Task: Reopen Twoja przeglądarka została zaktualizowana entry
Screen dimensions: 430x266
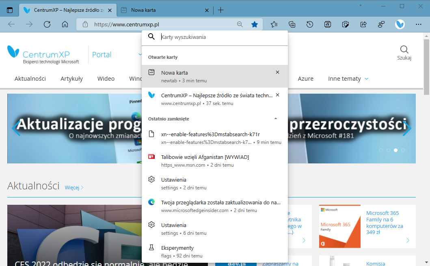Action: click(x=215, y=206)
